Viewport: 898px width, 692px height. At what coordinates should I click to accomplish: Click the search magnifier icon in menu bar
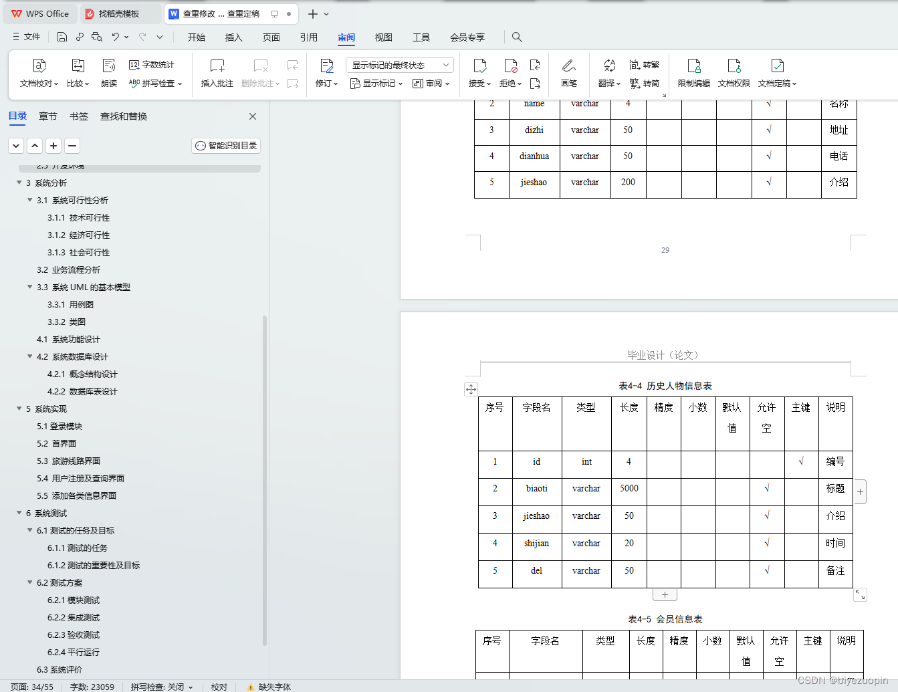coord(517,37)
